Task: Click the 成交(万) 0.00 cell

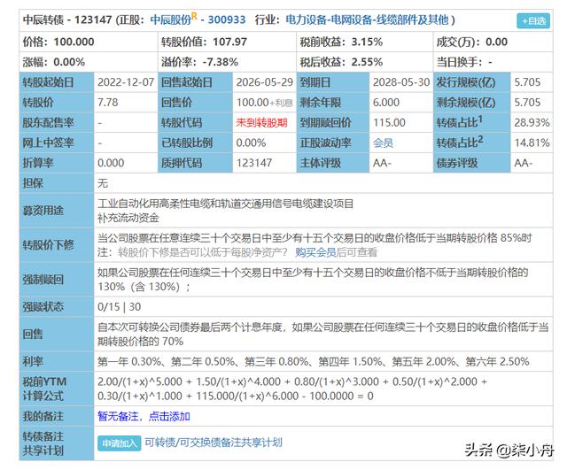Action: [493, 42]
